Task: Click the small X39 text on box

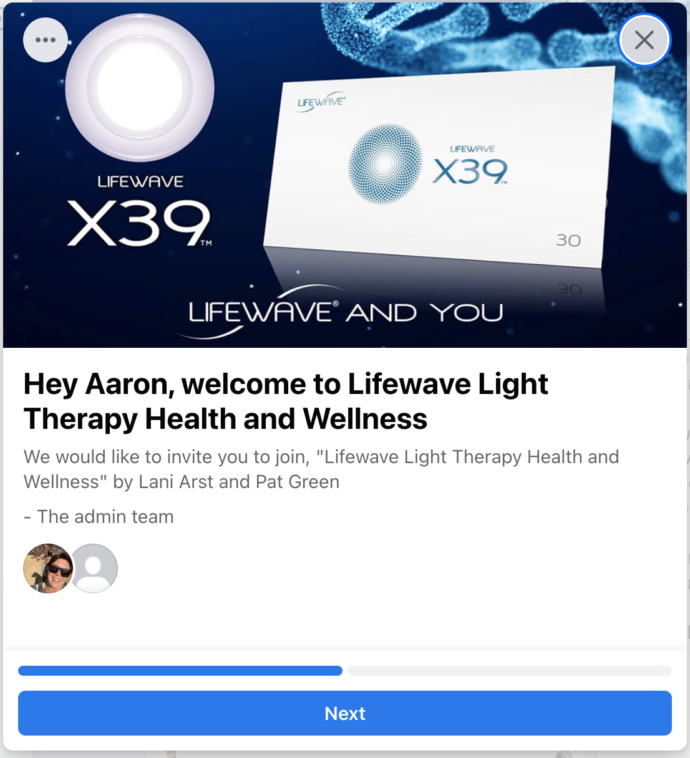Action: [x=470, y=171]
